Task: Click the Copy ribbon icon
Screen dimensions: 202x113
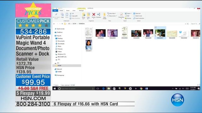Action: coord(62,14)
